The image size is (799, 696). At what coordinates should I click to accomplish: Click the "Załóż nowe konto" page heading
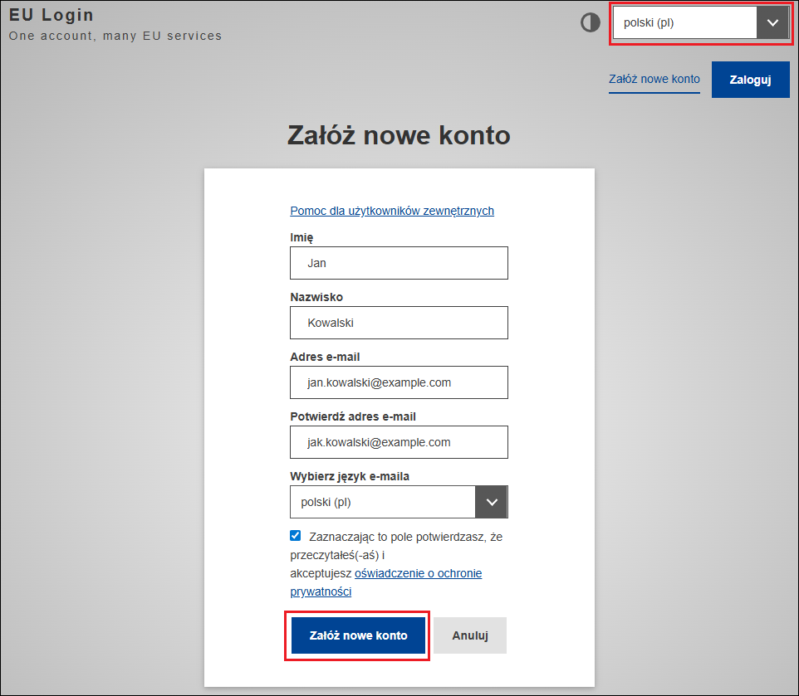[x=399, y=135]
